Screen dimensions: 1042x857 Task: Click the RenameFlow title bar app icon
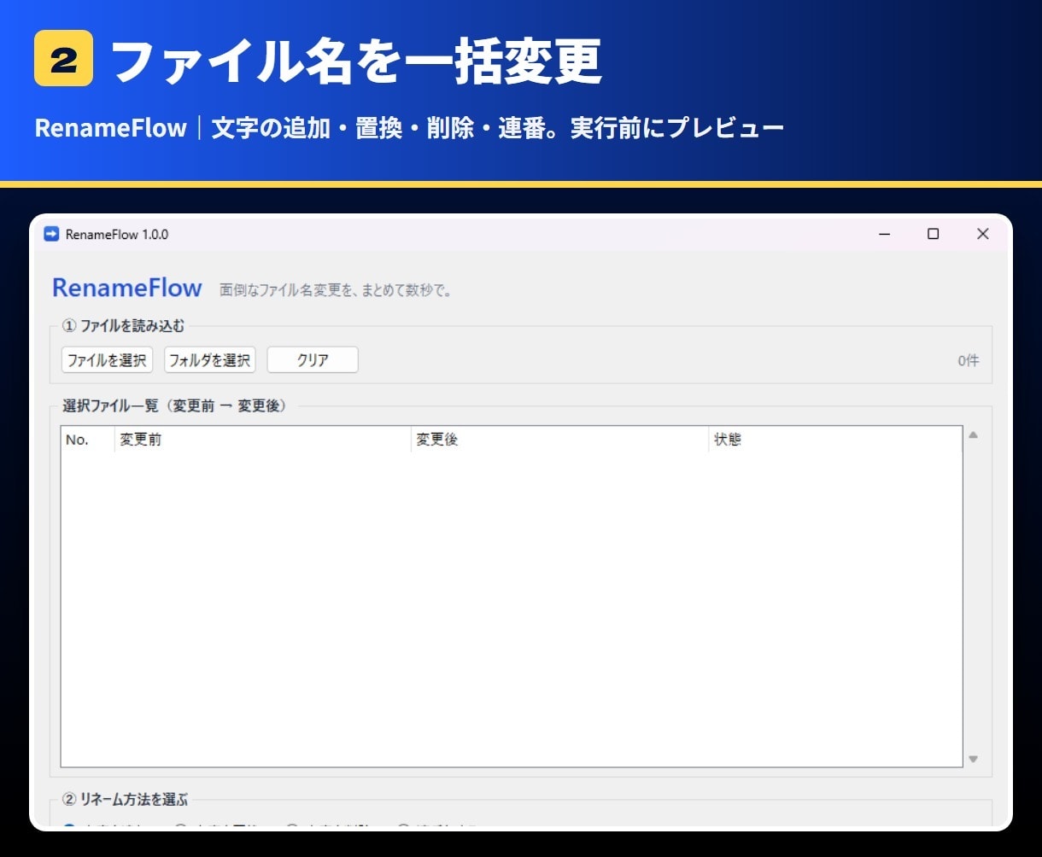coord(51,234)
